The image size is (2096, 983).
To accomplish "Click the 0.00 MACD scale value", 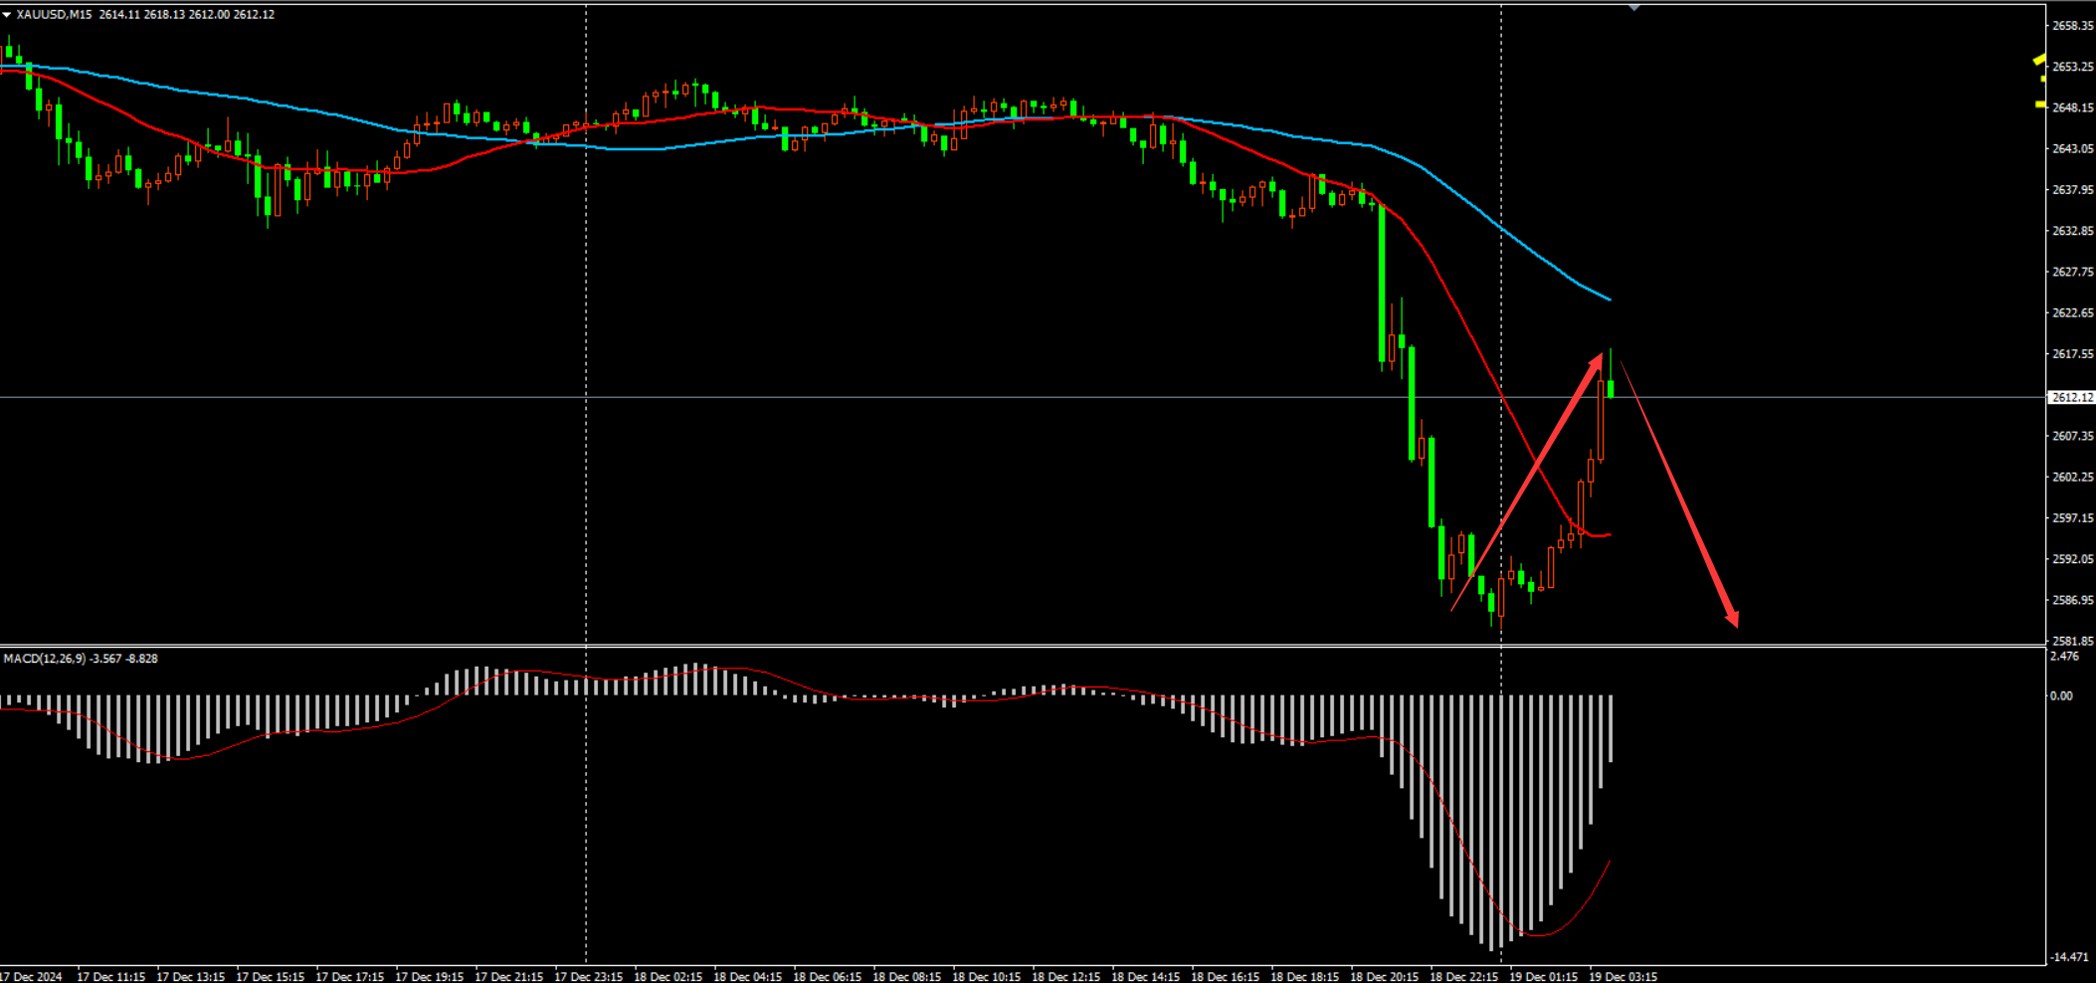I will [2061, 695].
